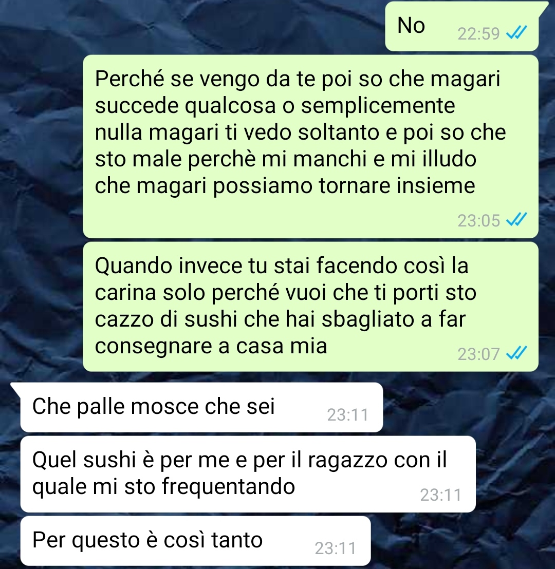Viewport: 555px width, 569px height.
Task: Tap the words "consegnare a casa mia"
Action: tap(211, 346)
